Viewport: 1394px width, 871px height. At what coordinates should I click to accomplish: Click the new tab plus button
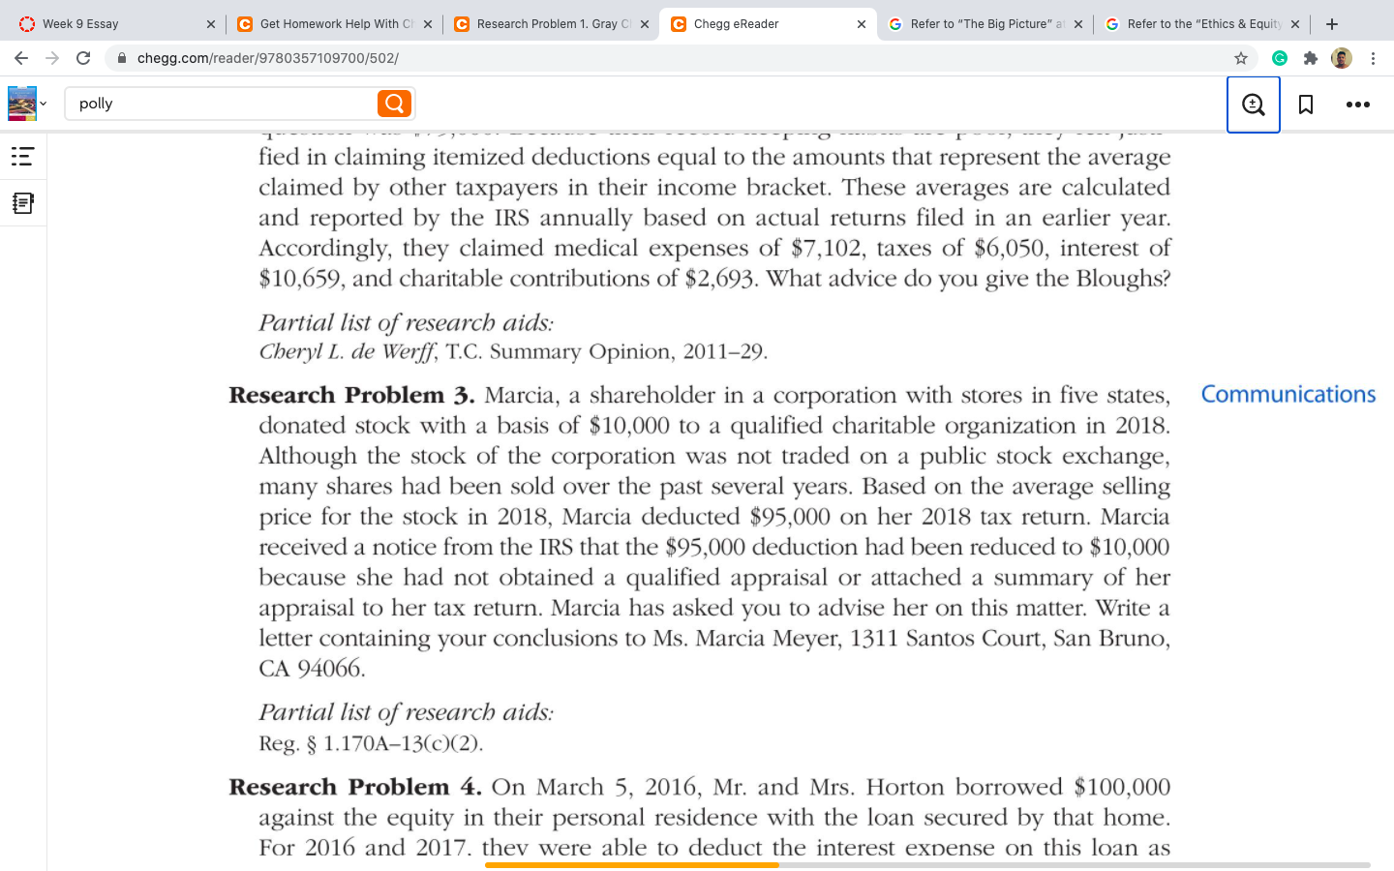point(1332,23)
